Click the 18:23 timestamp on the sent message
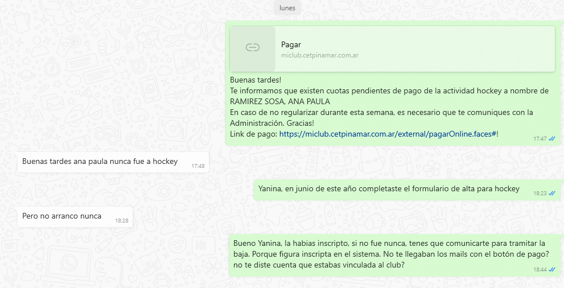The image size is (564, 288). (x=540, y=193)
